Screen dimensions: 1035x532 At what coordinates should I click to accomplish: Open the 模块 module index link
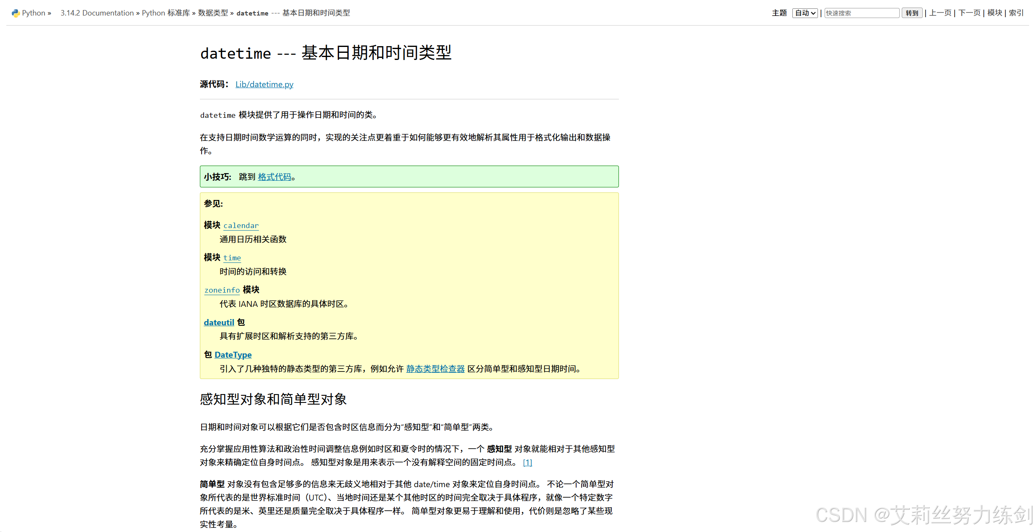995,13
